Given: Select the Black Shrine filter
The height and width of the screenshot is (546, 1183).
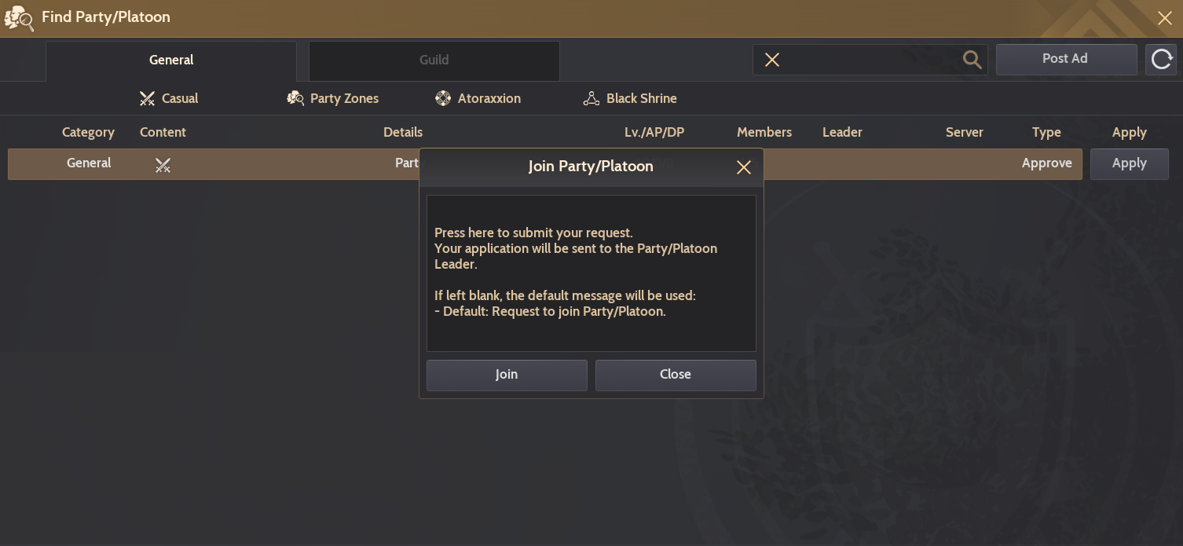Looking at the screenshot, I should tap(630, 99).
